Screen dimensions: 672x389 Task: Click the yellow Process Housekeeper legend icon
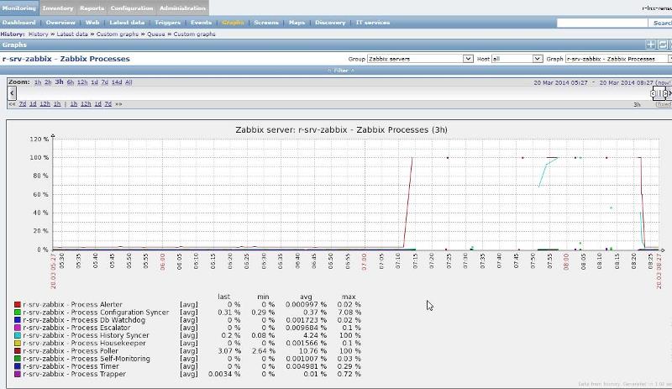point(17,343)
